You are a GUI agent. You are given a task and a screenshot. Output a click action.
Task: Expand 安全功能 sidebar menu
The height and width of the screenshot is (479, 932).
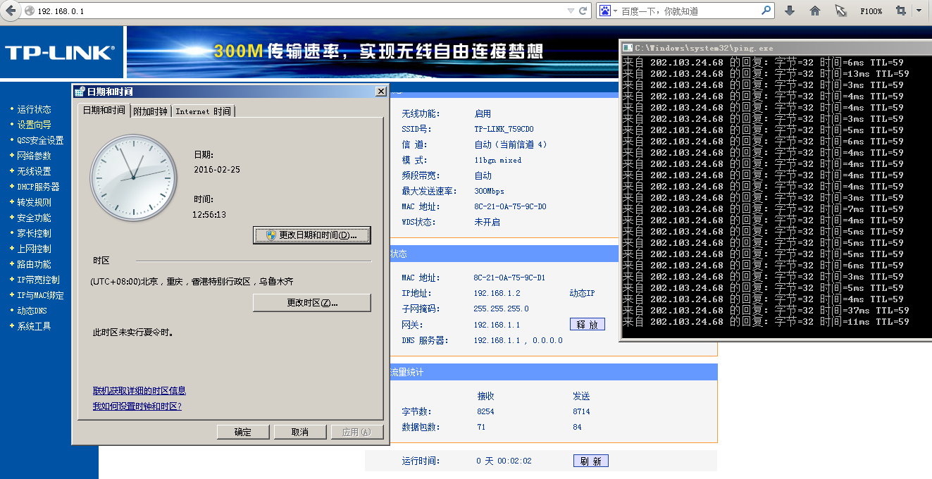[34, 218]
